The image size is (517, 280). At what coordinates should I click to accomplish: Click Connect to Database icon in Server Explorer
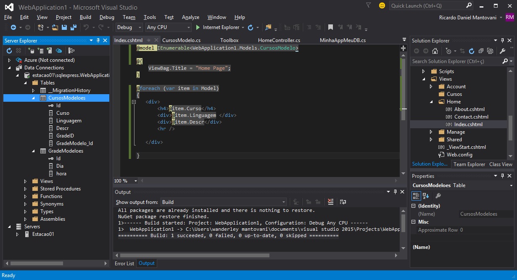(31, 50)
